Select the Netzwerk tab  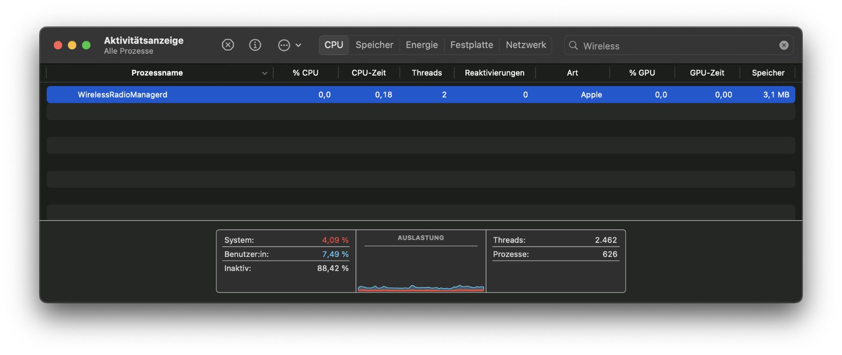(526, 45)
